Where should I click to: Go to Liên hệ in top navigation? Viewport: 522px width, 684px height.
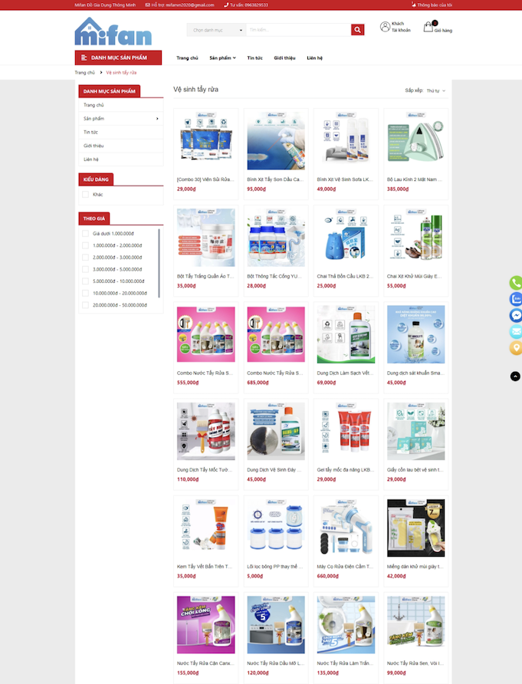tap(314, 58)
